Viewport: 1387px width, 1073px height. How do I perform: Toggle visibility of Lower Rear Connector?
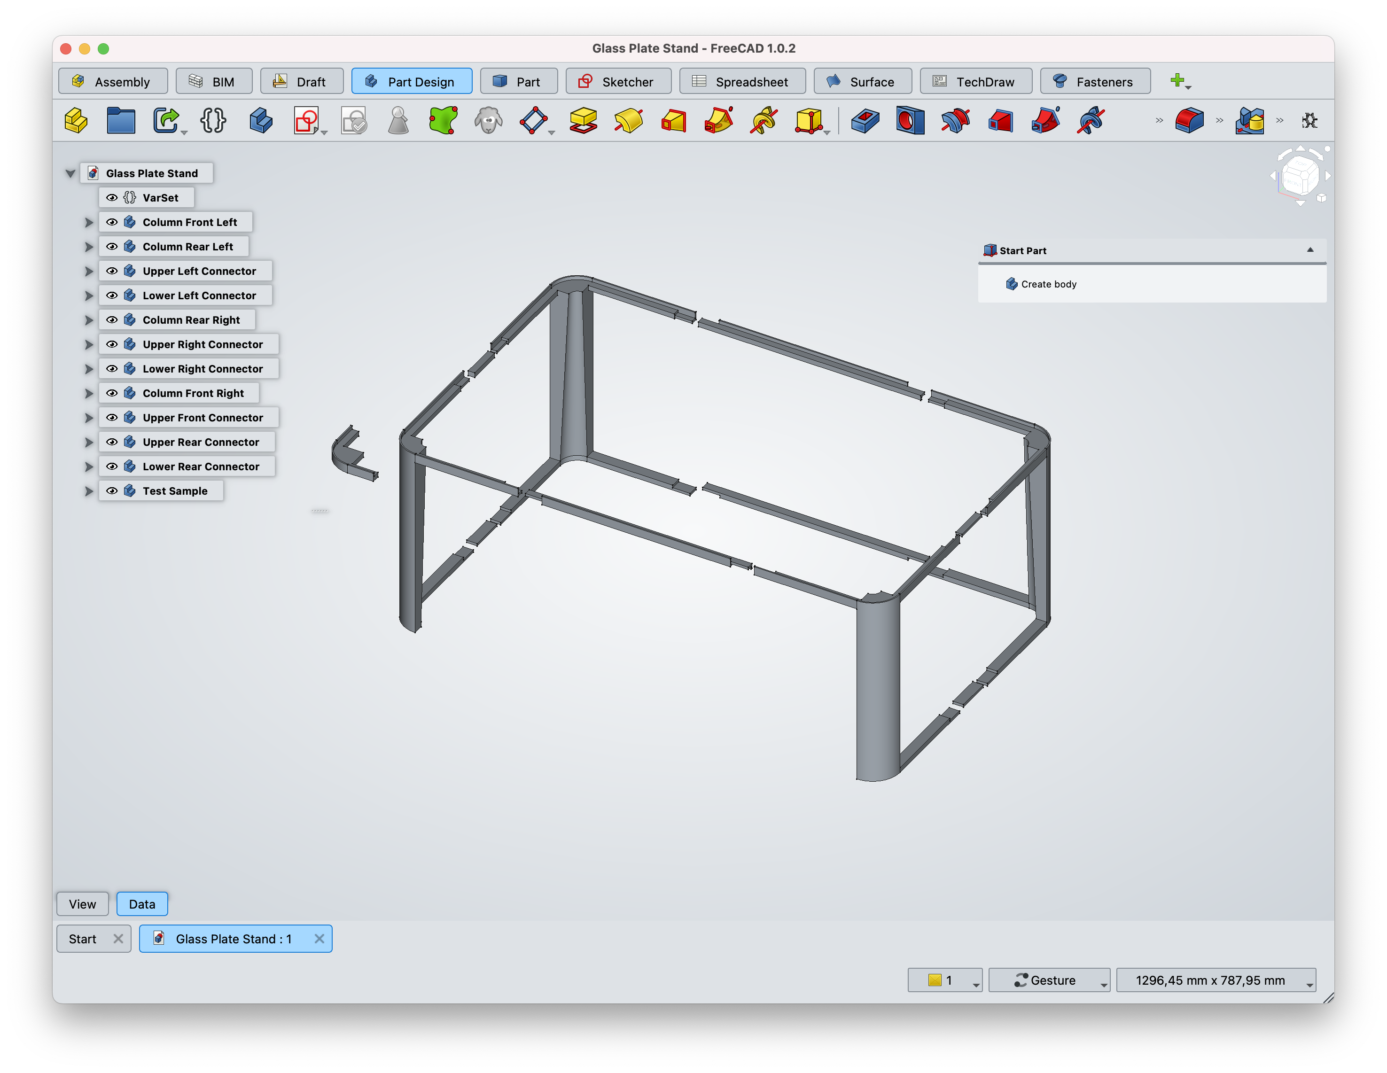pyautogui.click(x=112, y=467)
